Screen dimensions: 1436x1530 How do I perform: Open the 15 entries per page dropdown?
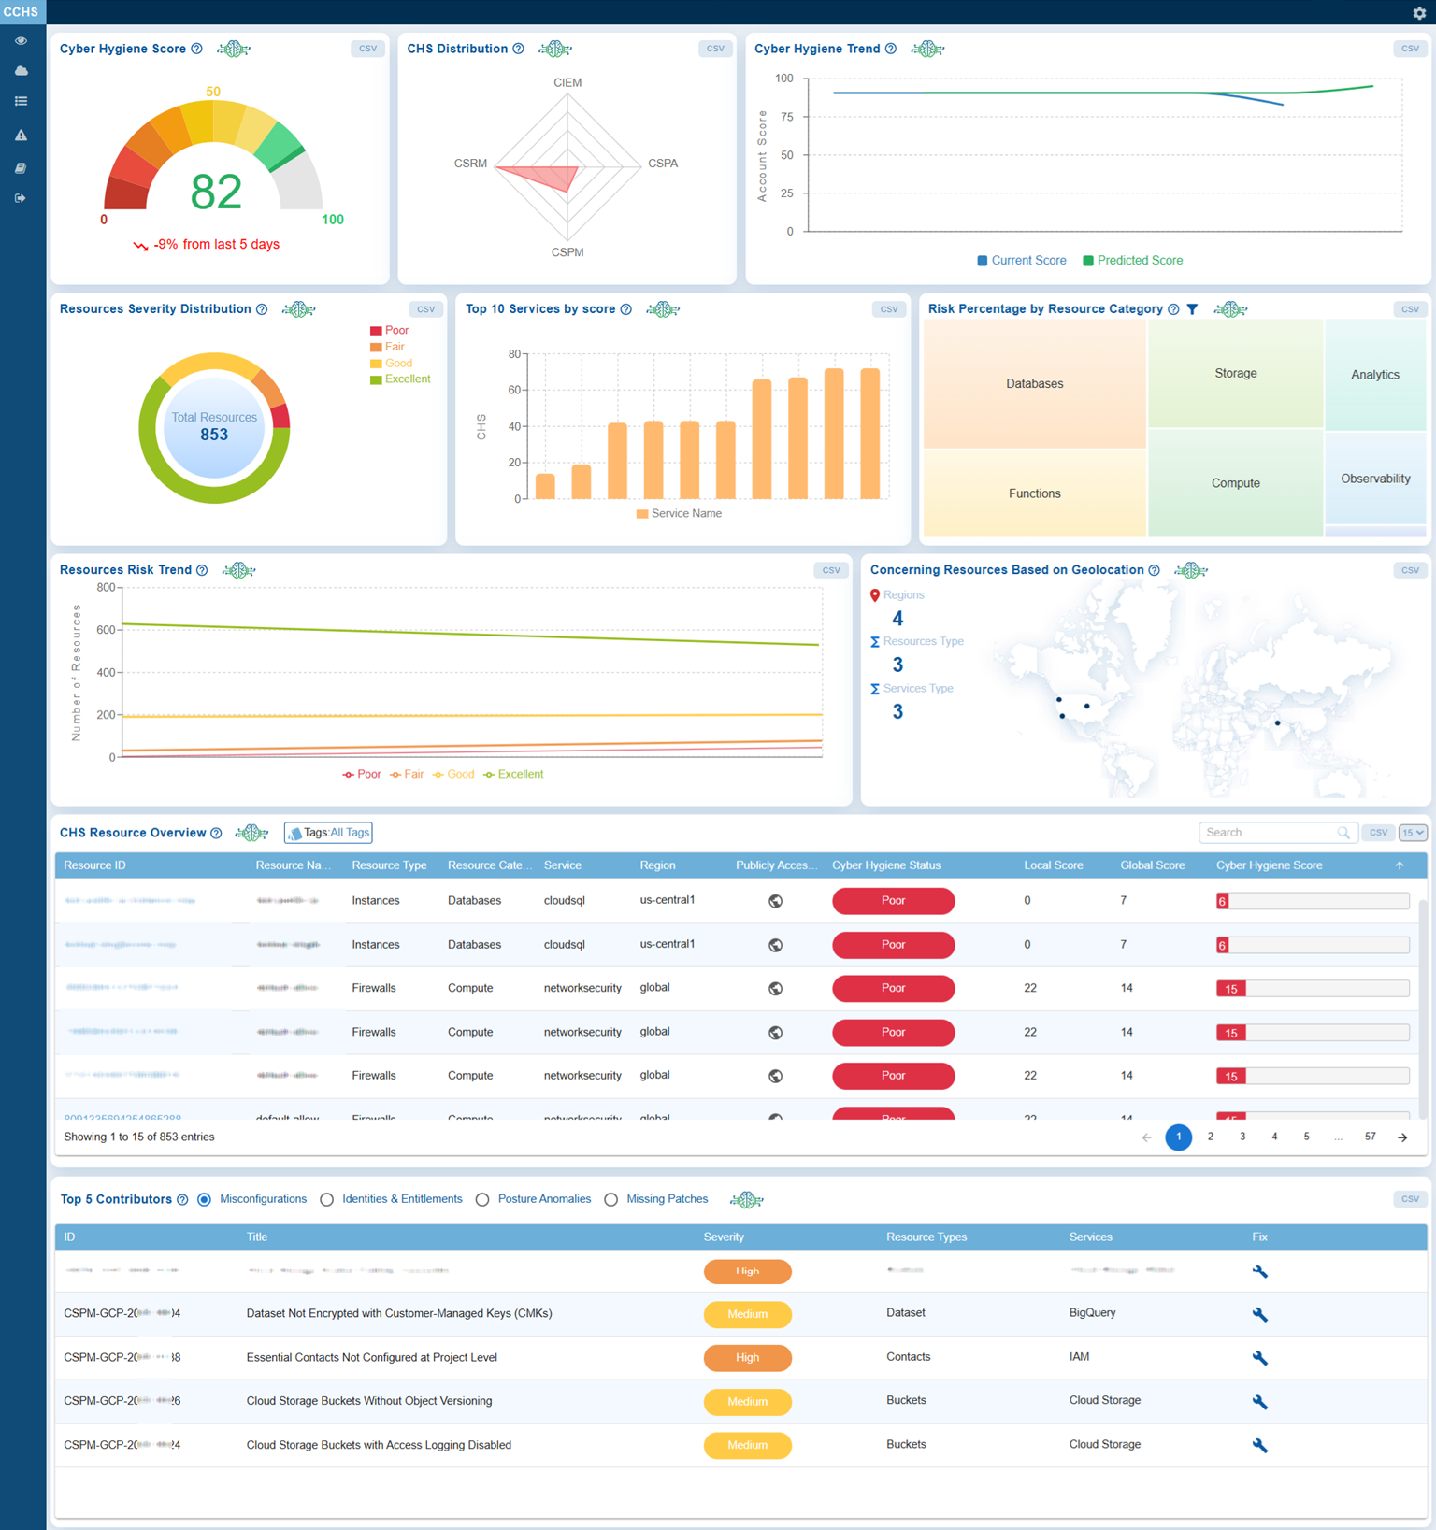(1412, 833)
